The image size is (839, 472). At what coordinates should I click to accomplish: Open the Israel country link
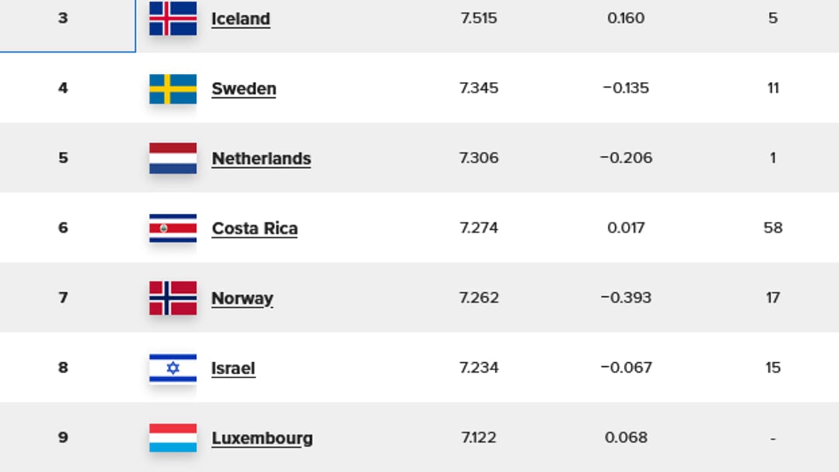pyautogui.click(x=233, y=368)
